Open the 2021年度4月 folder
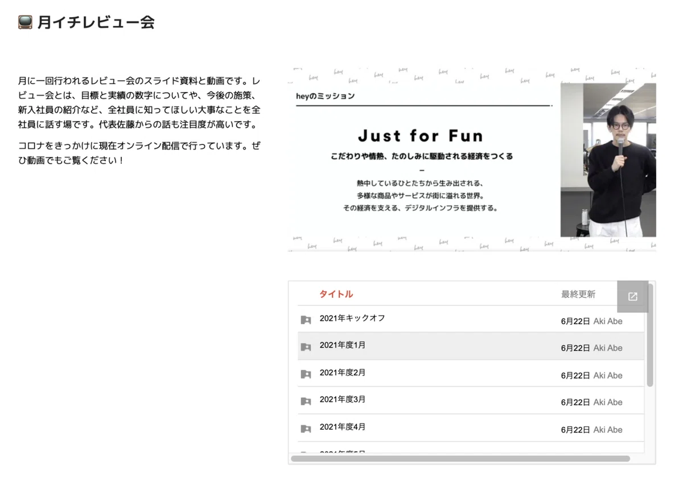This screenshot has width=683, height=477. [x=343, y=427]
